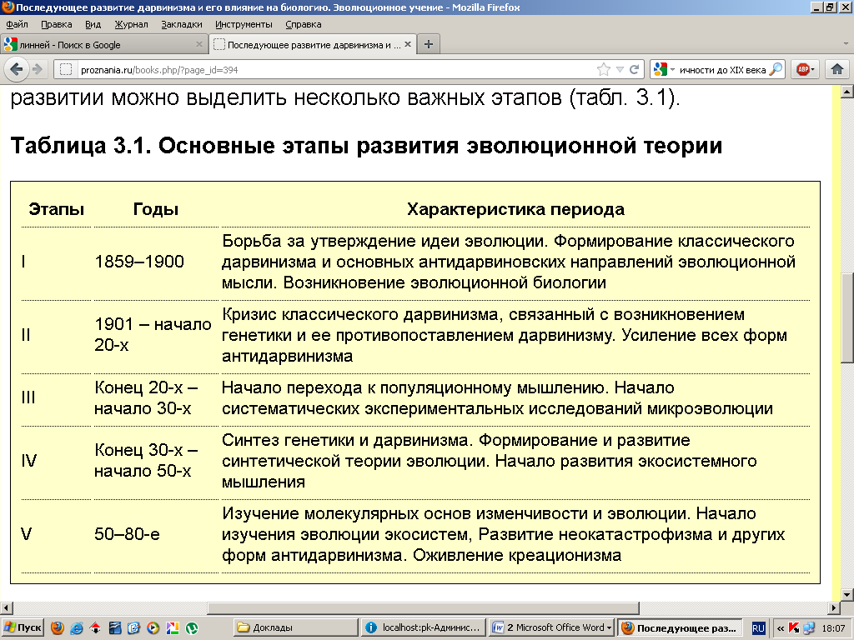The width and height of the screenshot is (854, 640).
Task: Click the 18:07 clock in the tray
Action: [x=833, y=628]
